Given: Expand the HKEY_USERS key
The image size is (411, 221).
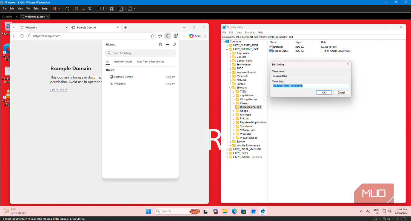Looking at the screenshot, I should coord(227,153).
